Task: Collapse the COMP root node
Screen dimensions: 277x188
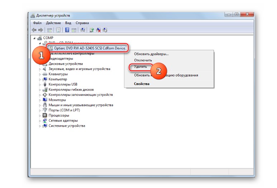Action: point(34,38)
